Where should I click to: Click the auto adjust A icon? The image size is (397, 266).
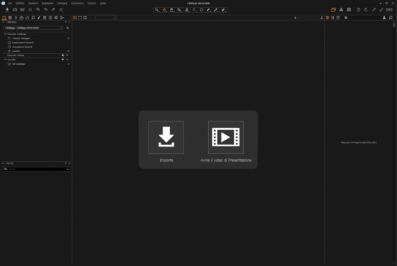(61, 10)
